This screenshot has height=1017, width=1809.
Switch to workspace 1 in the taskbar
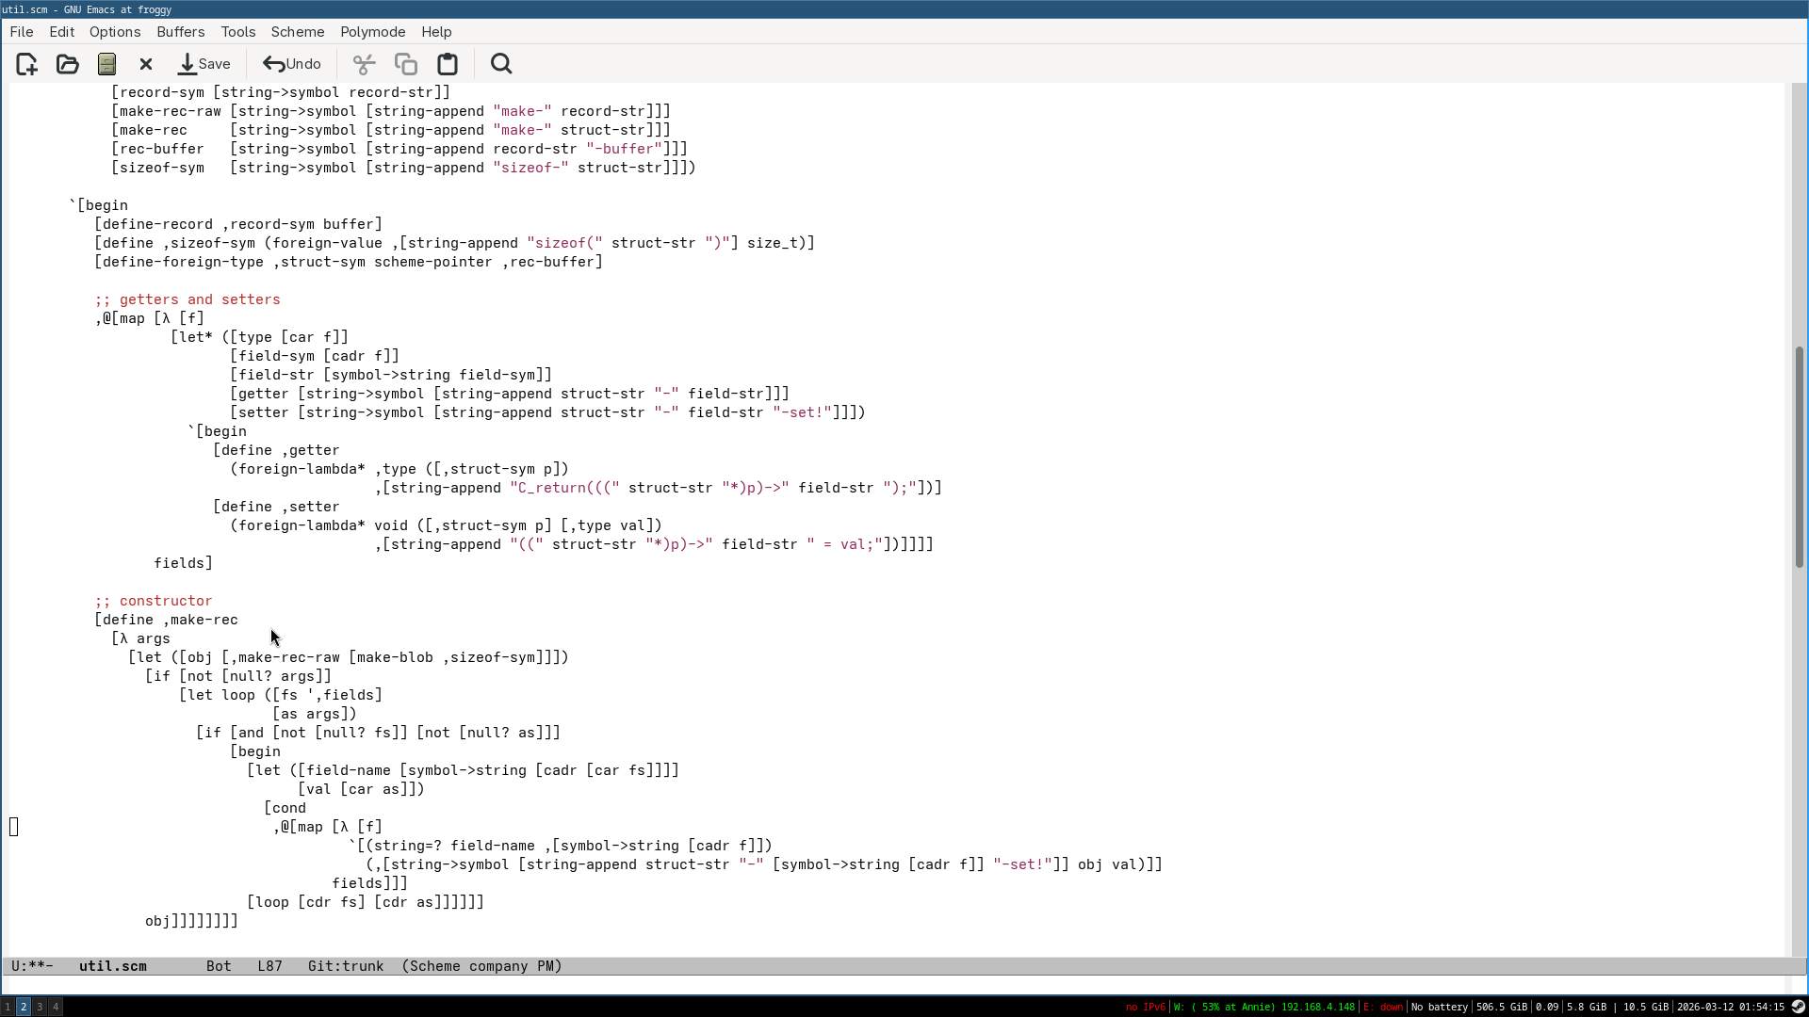pyautogui.click(x=8, y=1007)
